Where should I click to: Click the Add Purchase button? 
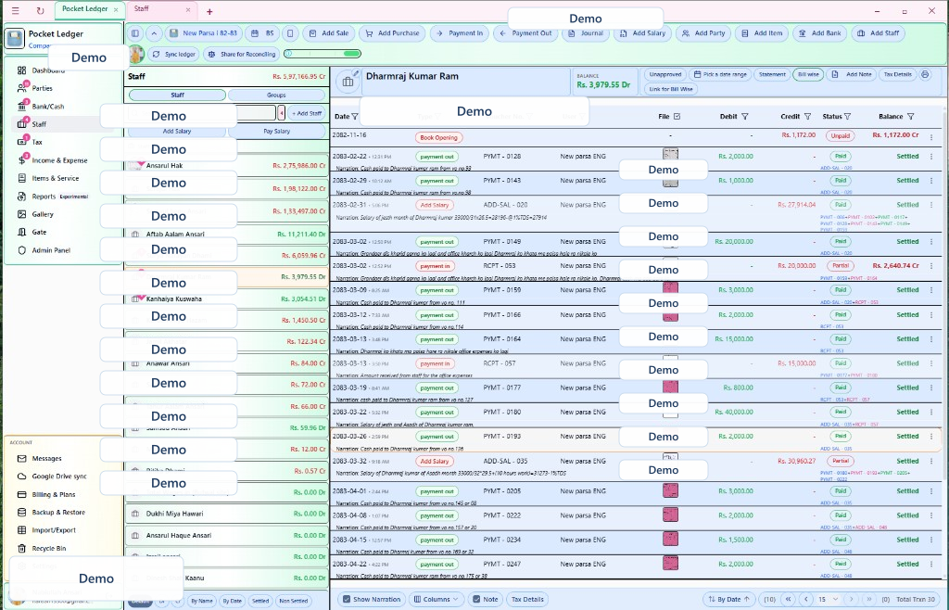point(392,33)
